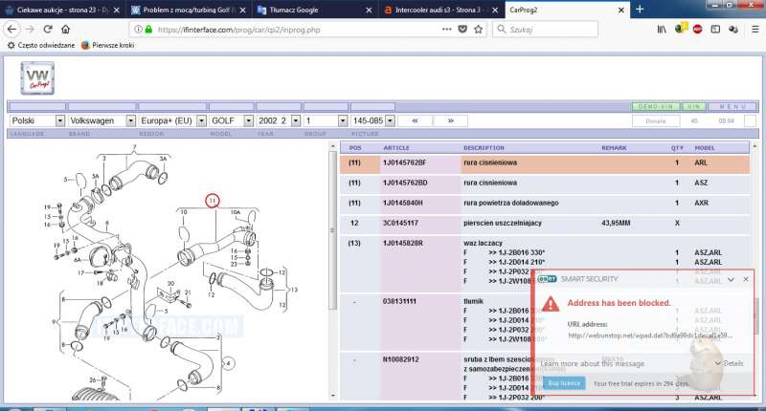Viewport: 766px width, 411px height.
Task: Open the Library icon in toolbar
Action: point(662,30)
